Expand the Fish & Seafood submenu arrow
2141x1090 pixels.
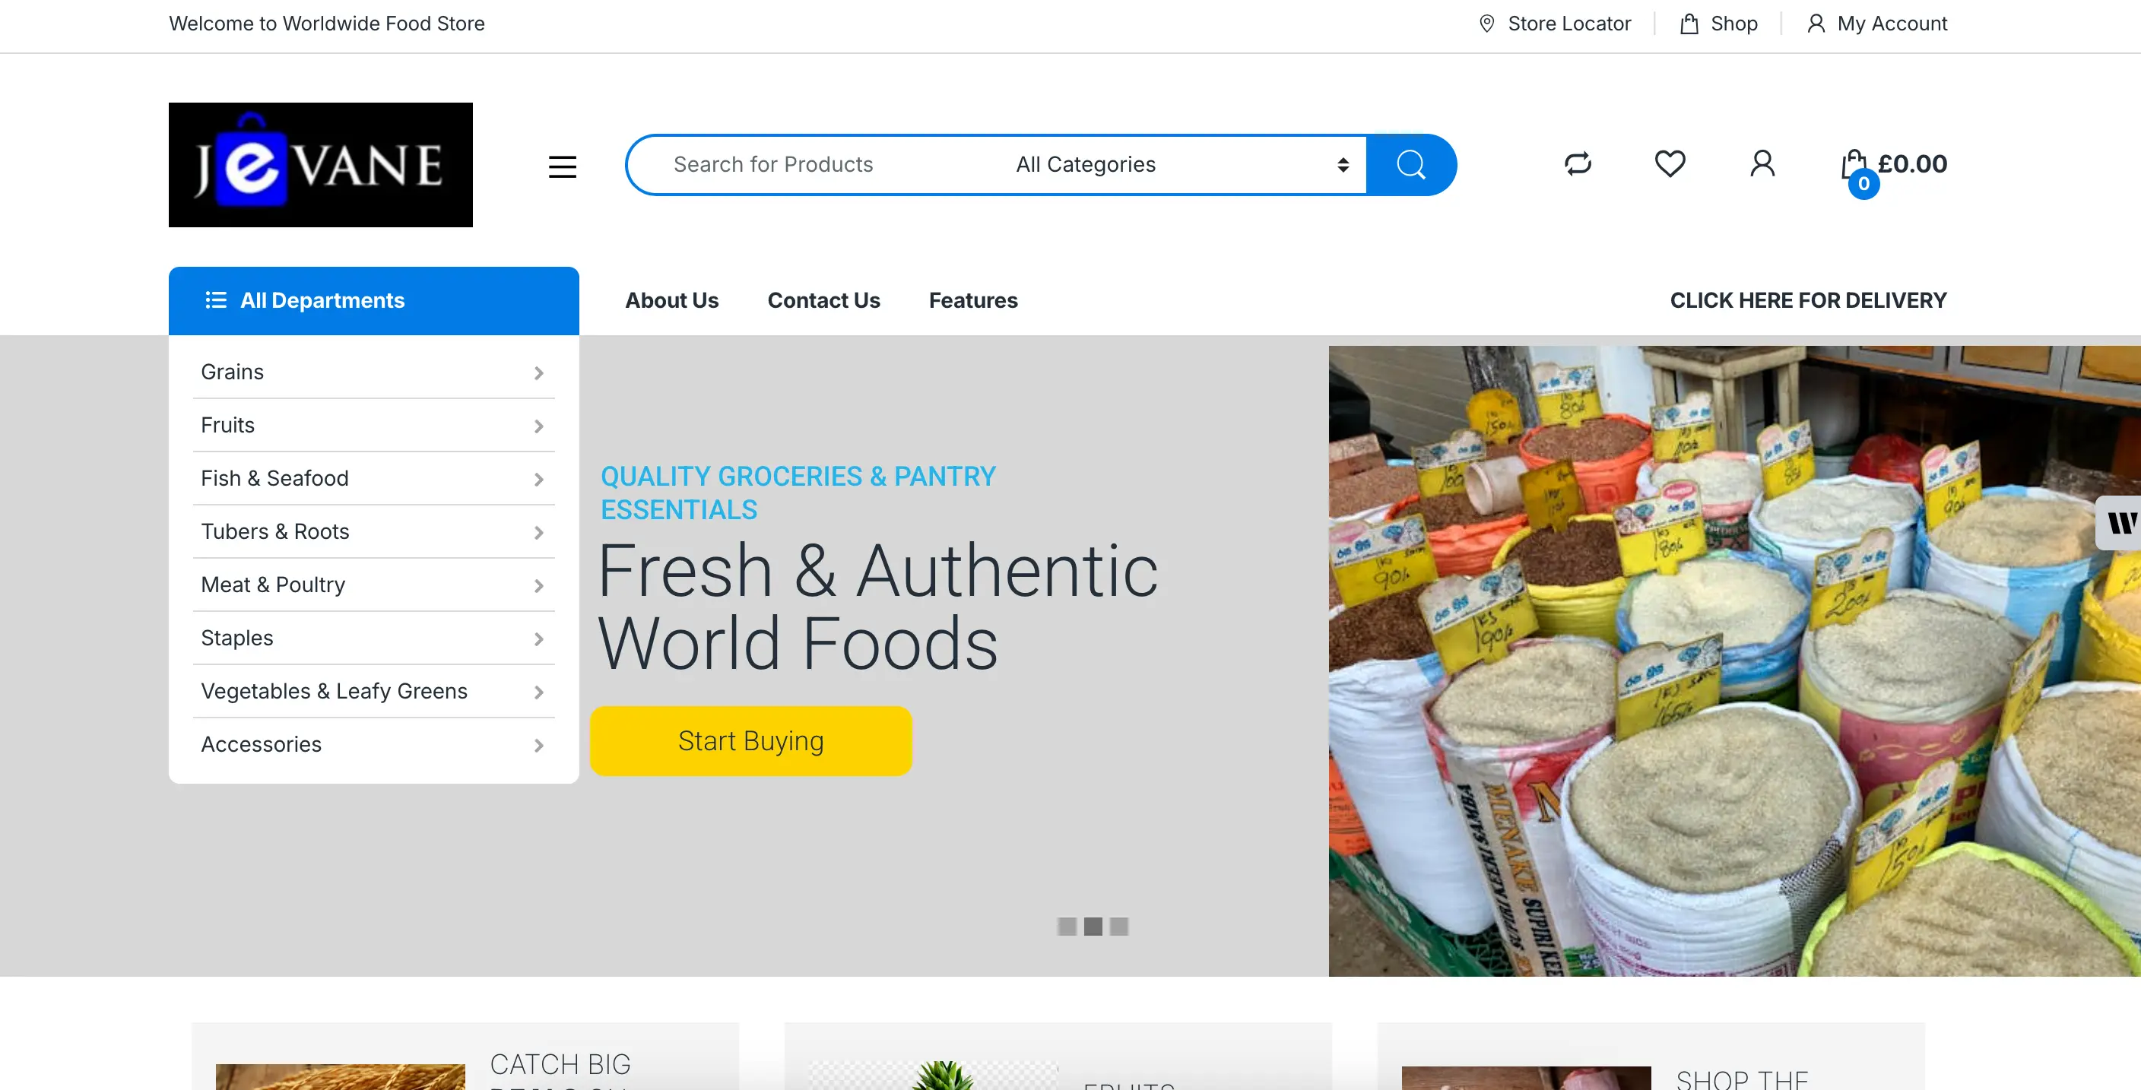pyautogui.click(x=538, y=480)
